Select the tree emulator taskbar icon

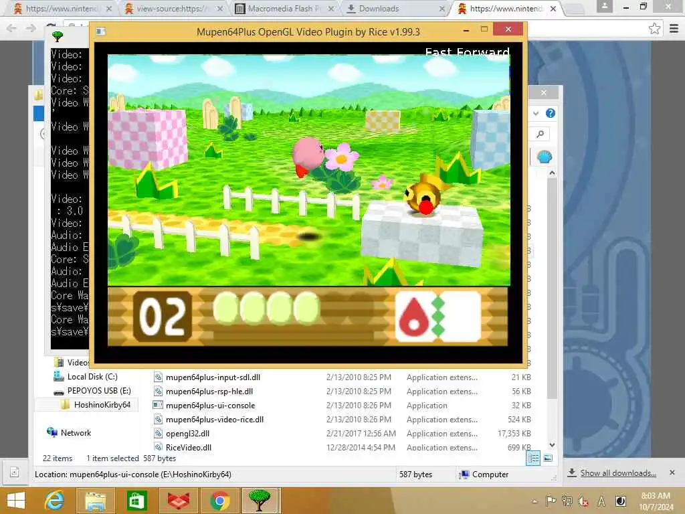point(260,501)
